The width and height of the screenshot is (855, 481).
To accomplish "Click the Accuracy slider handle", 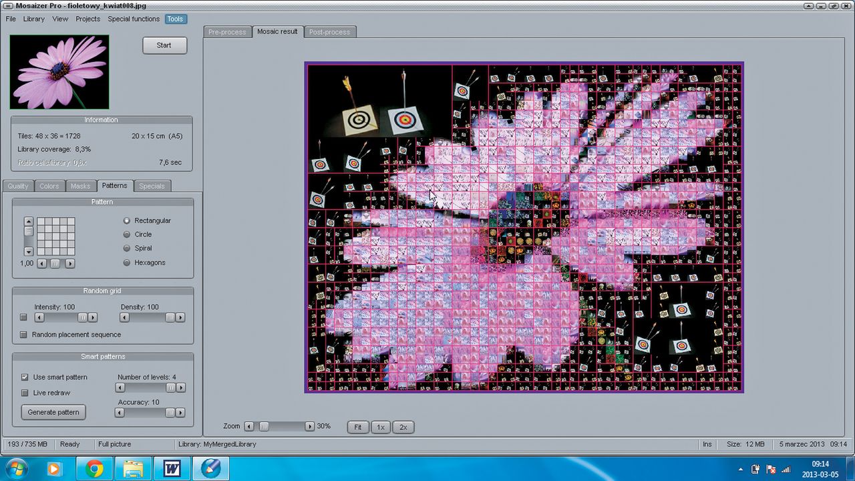I will 170,413.
